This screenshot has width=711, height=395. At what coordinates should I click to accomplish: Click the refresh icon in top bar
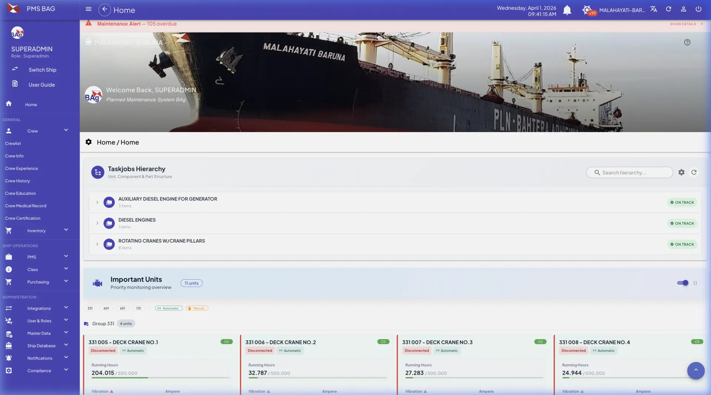pyautogui.click(x=668, y=9)
